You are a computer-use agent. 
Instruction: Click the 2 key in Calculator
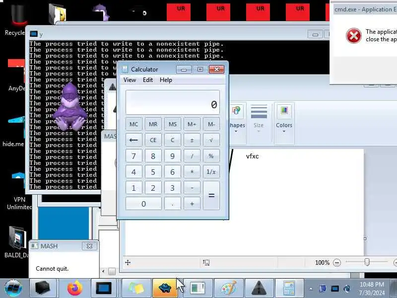tap(153, 188)
